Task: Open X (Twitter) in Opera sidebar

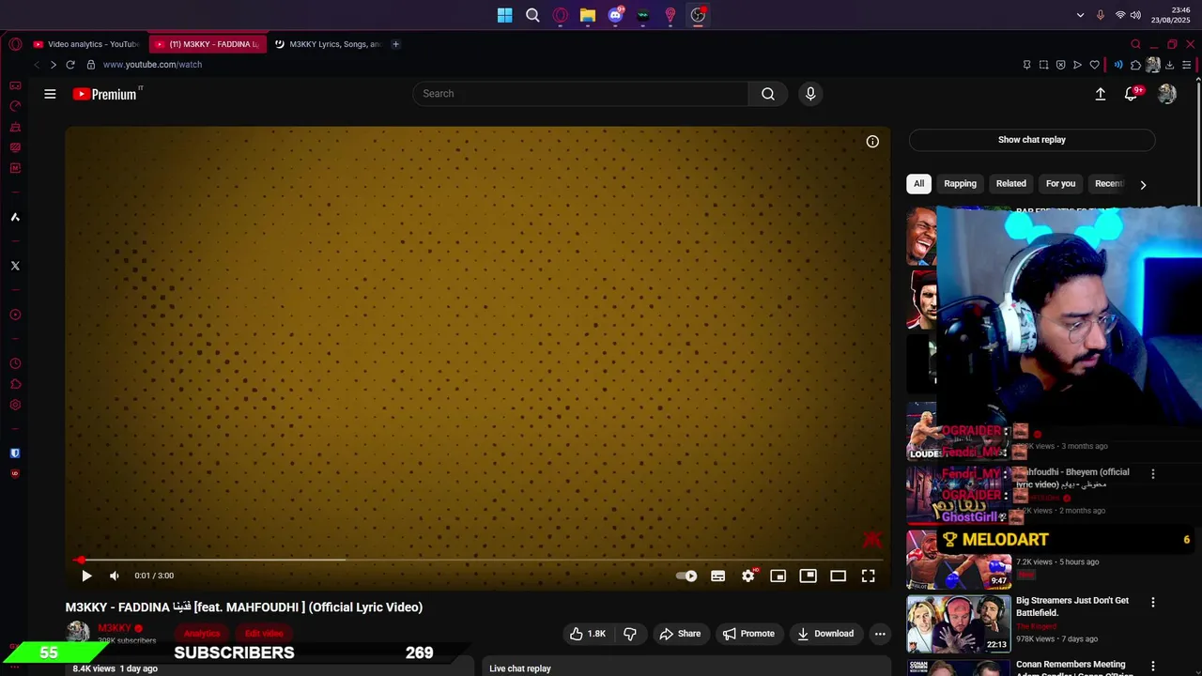Action: 15,266
